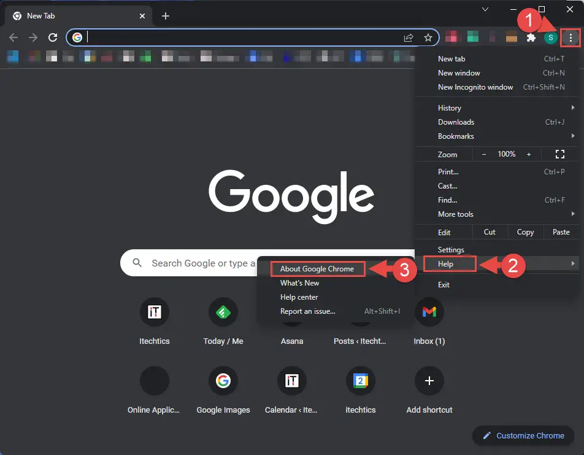The image size is (584, 455).
Task: Choose New window from the menu
Action: (498, 73)
